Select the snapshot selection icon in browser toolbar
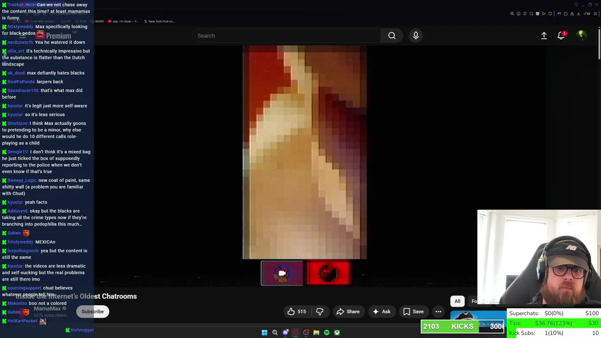This screenshot has height=338, width=601. [x=531, y=14]
